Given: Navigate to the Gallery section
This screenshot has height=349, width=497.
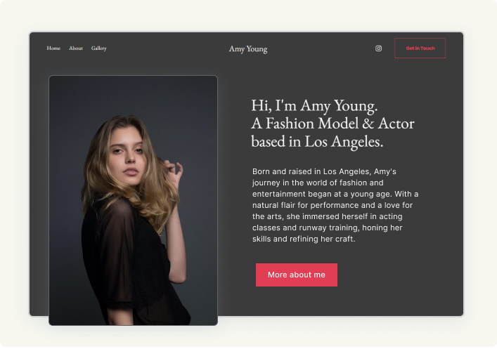Looking at the screenshot, I should [99, 48].
